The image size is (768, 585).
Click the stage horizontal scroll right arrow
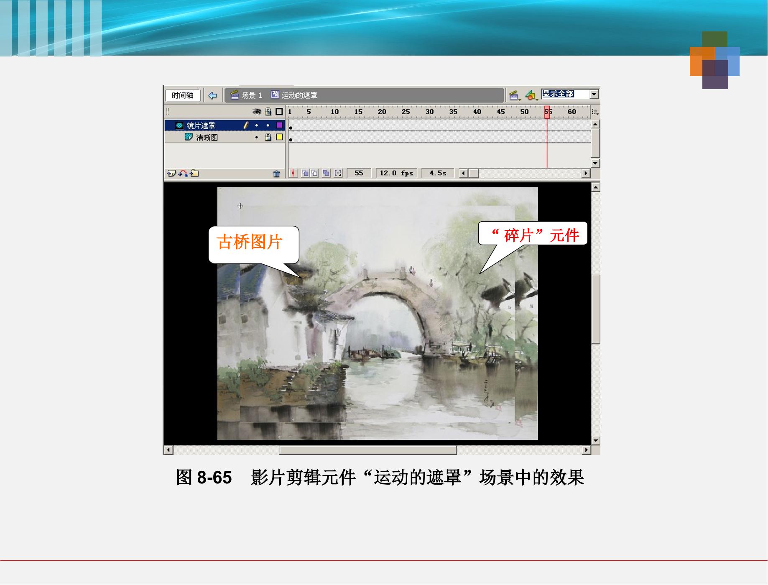coord(587,450)
